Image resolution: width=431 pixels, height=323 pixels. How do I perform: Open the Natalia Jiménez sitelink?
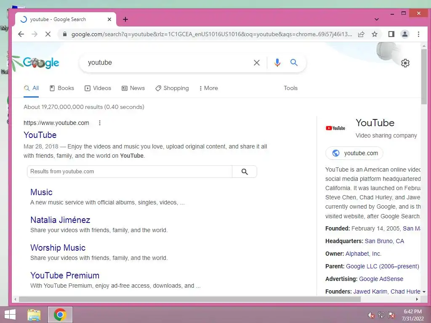[x=60, y=220]
